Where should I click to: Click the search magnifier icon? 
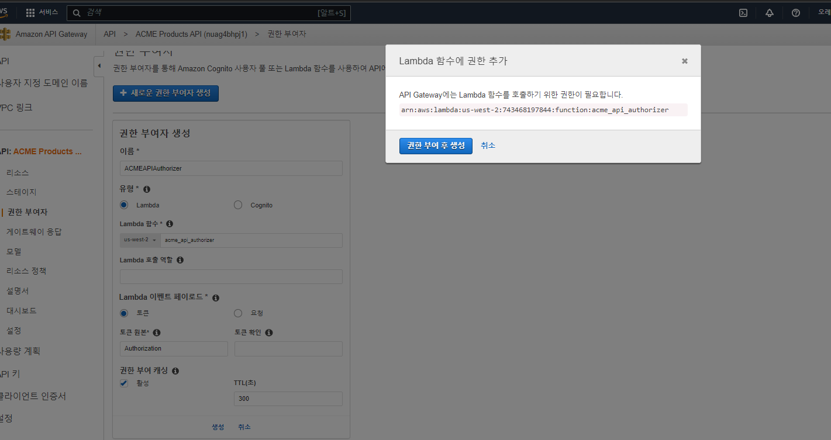(x=77, y=13)
